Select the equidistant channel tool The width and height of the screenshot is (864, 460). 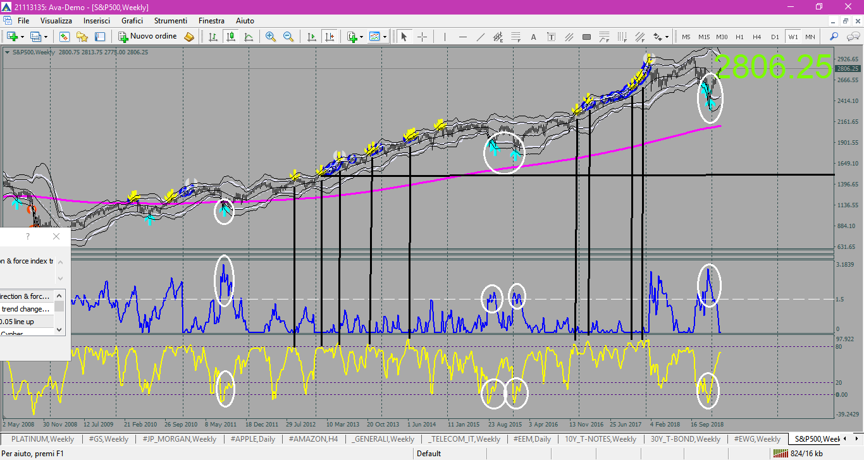coord(498,37)
